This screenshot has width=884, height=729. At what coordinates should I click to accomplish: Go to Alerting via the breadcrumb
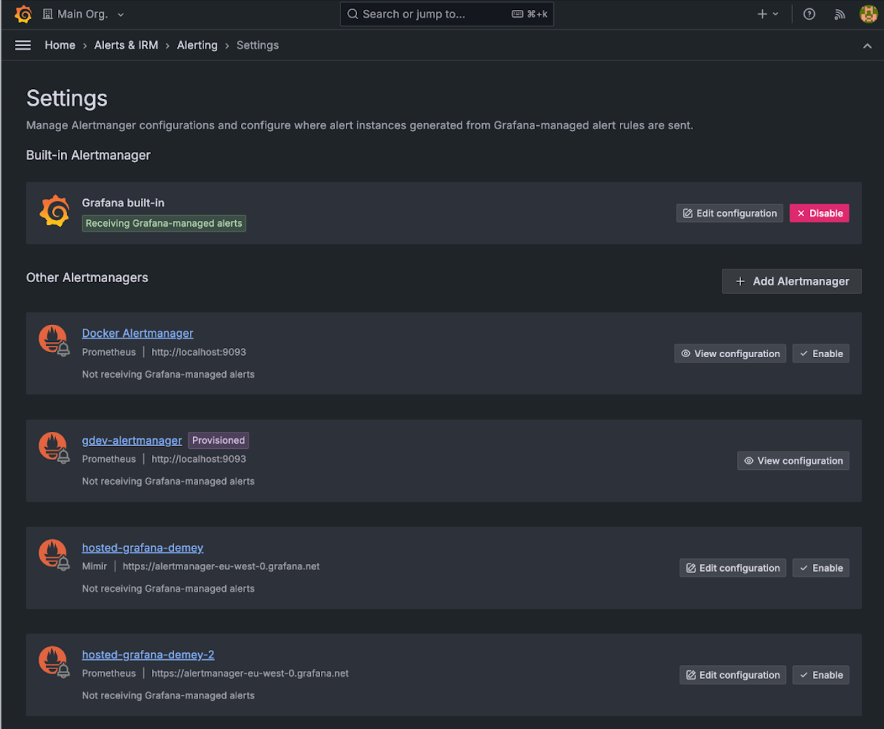click(197, 45)
